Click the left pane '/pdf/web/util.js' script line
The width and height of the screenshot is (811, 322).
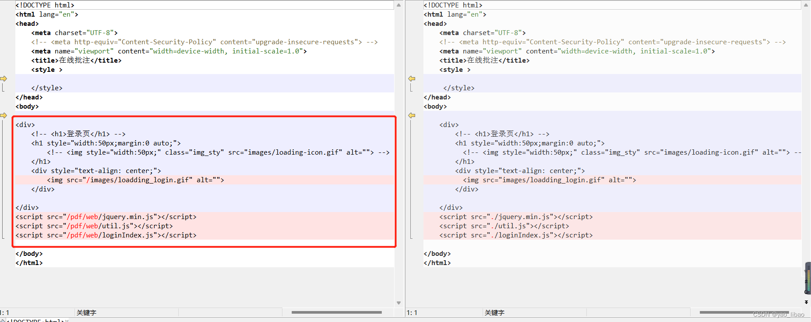(94, 226)
